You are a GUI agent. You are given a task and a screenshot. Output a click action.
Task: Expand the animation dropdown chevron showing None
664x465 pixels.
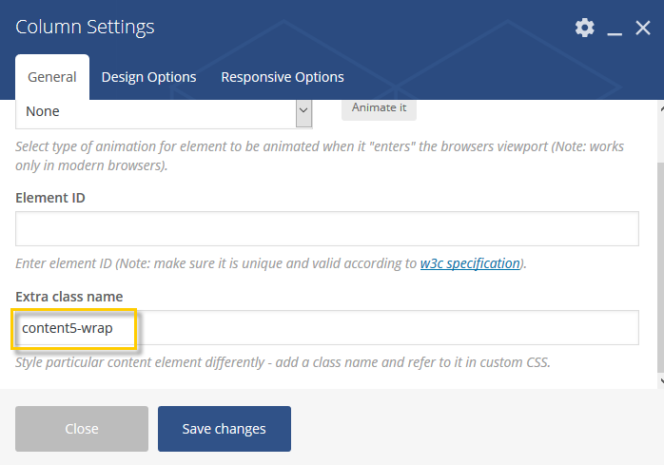coord(303,111)
